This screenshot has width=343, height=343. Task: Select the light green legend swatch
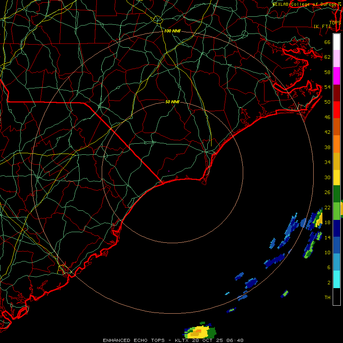(337, 211)
